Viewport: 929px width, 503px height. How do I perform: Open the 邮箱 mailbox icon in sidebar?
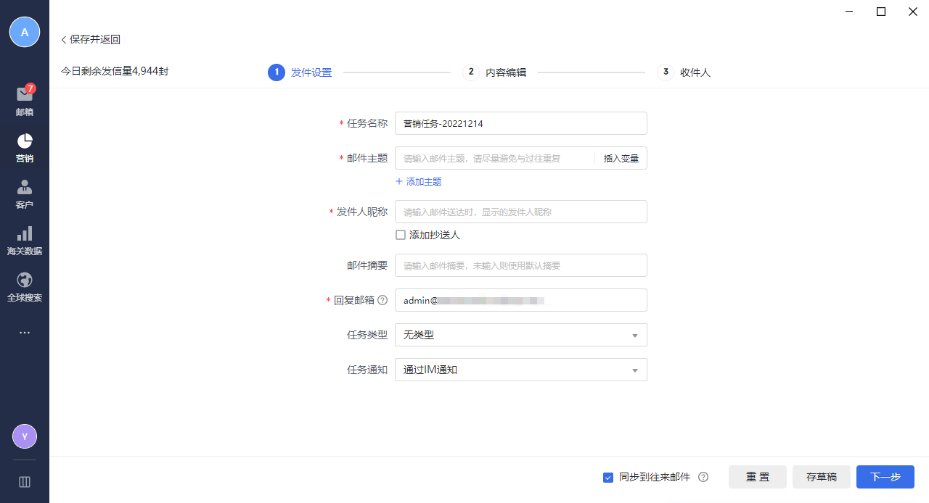(x=25, y=95)
